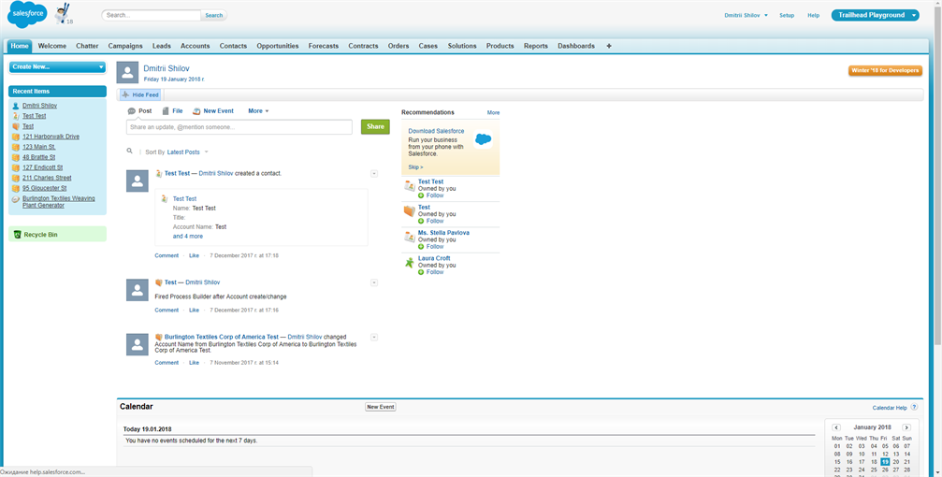Open the Setup link
Screen dimensions: 942x477
coord(787,16)
